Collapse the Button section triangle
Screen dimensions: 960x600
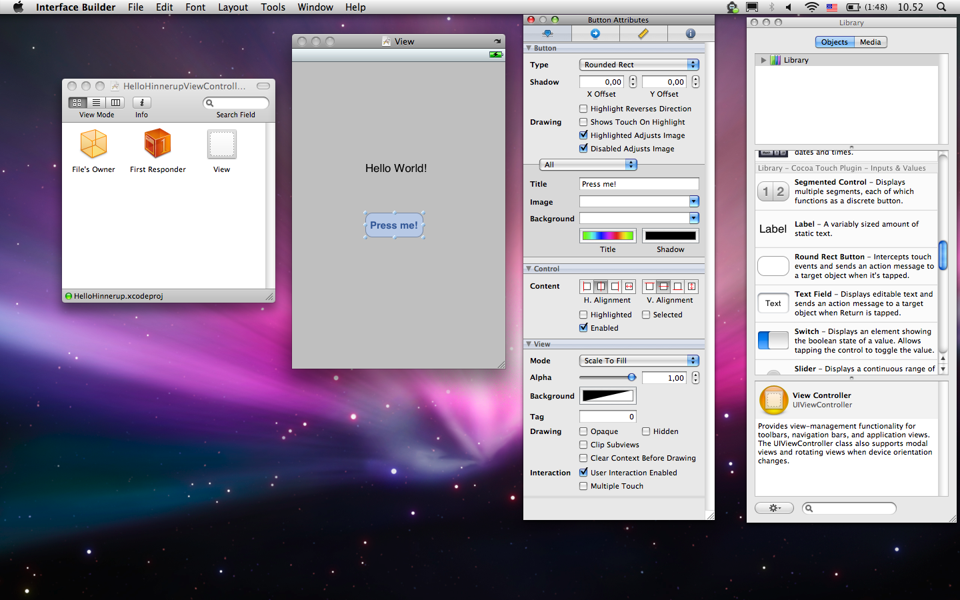[529, 48]
